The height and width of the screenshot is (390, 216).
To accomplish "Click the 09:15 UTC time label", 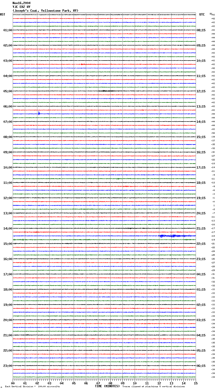I will tap(201, 46).
